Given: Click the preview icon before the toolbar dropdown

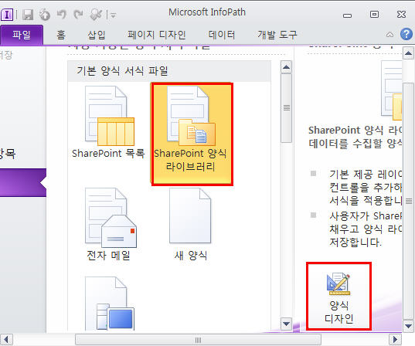Looking at the screenshot, I should (96, 15).
